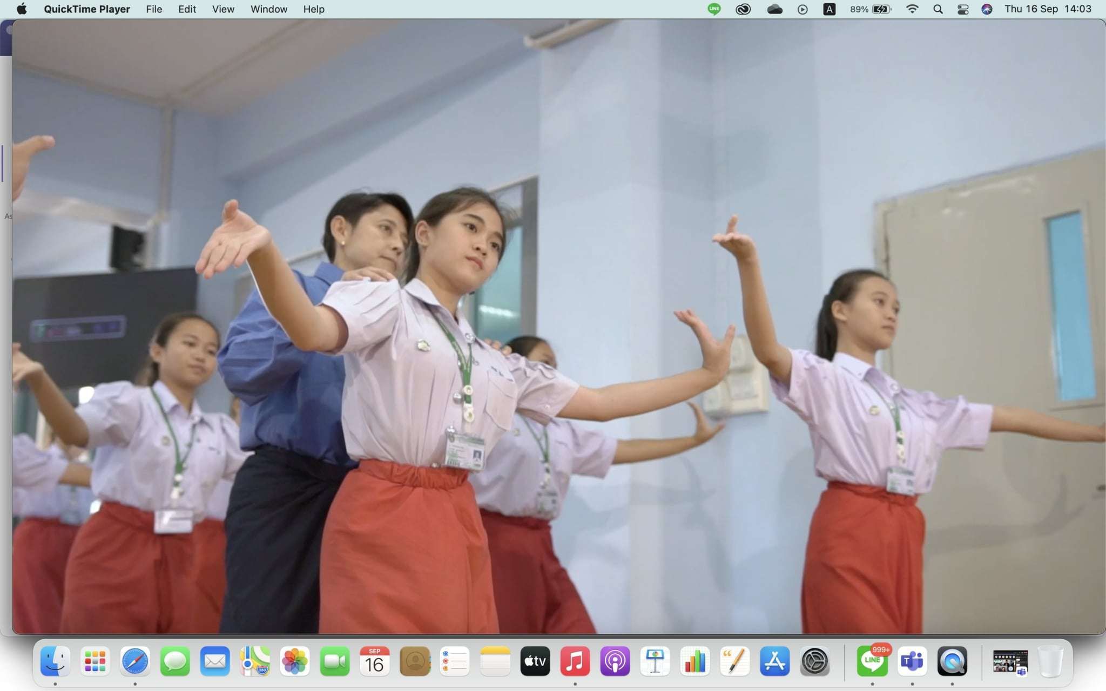Open QuickTime Player icon in the Dock
The height and width of the screenshot is (691, 1106).
click(x=952, y=661)
